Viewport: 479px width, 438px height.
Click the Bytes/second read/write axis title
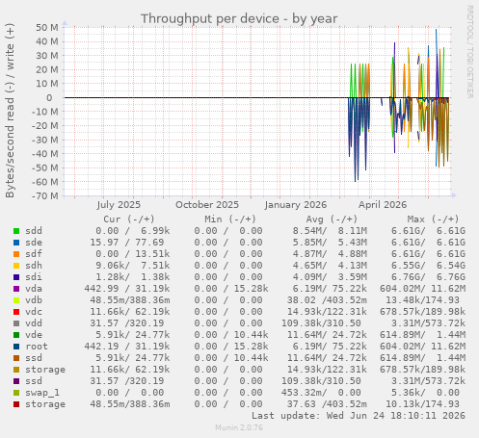(x=10, y=111)
